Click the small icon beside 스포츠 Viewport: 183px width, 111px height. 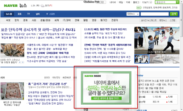coord(47,14)
